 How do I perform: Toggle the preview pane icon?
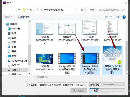coord(117,17)
